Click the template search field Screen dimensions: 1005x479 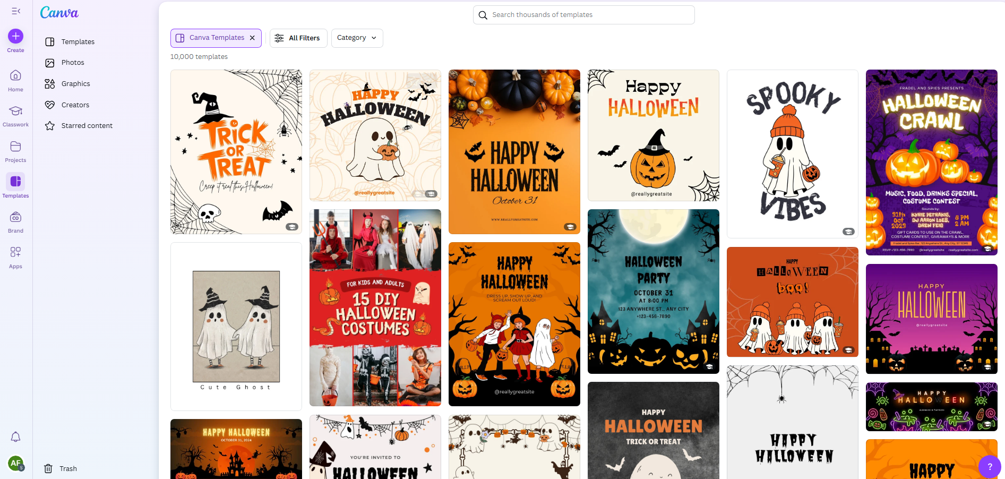[583, 15]
